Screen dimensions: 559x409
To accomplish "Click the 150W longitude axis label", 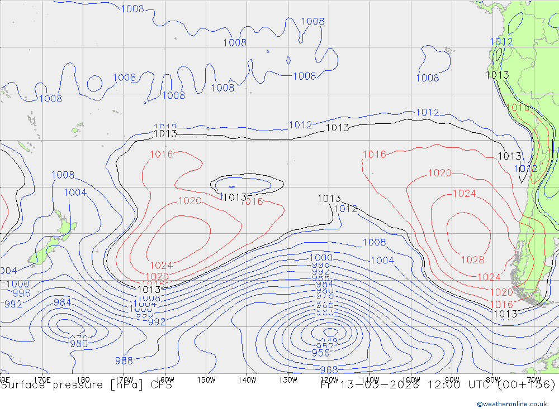I will (206, 380).
